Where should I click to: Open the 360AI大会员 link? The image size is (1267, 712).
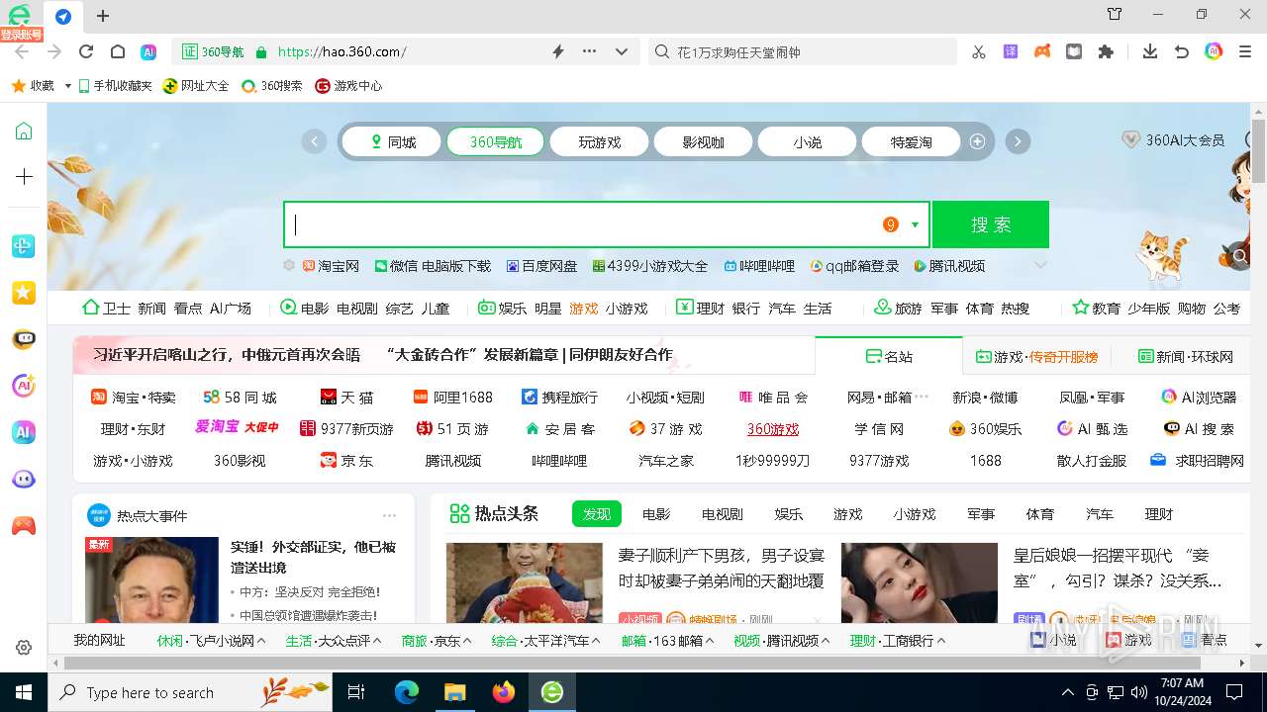click(1173, 140)
